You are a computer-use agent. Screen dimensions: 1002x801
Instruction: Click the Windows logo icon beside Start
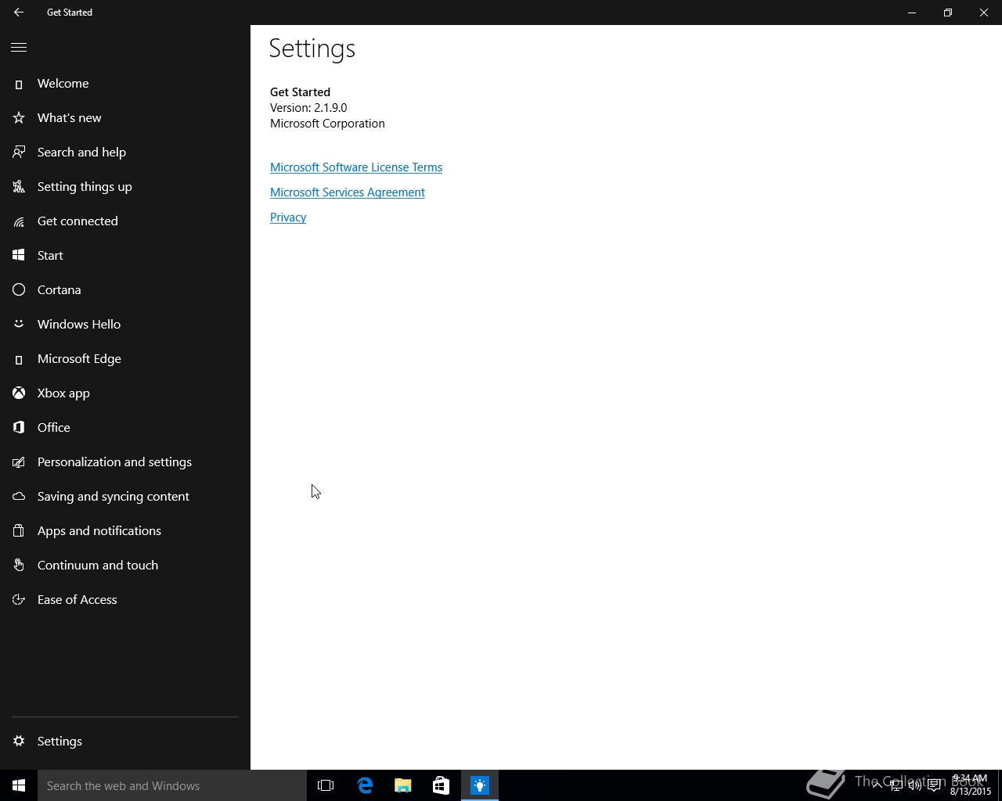pyautogui.click(x=19, y=256)
